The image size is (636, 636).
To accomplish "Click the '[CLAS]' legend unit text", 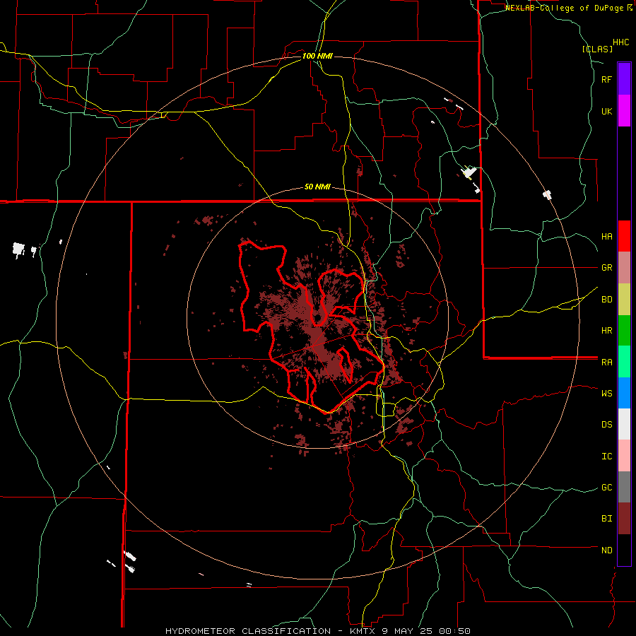I will [597, 49].
